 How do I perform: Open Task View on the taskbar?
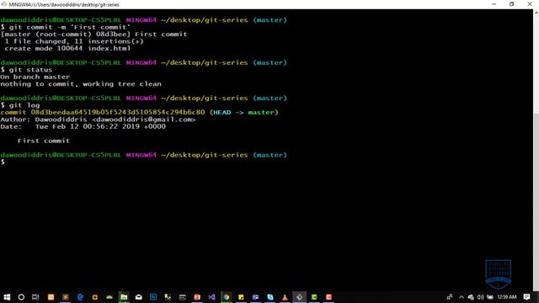click(x=35, y=297)
